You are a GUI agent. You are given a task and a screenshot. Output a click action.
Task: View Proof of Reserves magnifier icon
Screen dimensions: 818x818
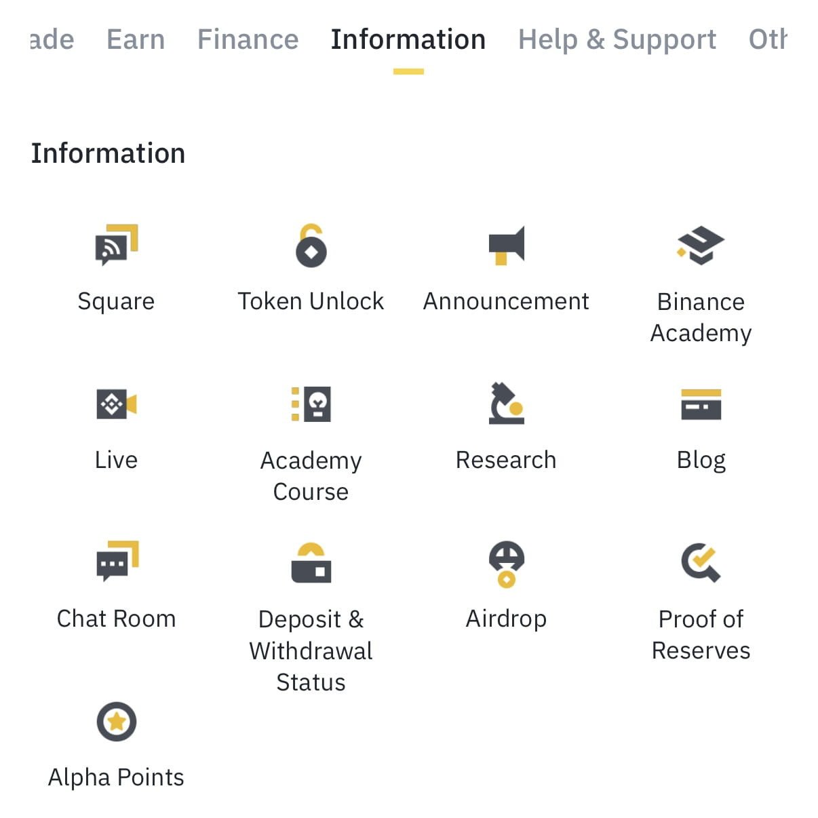pos(701,564)
